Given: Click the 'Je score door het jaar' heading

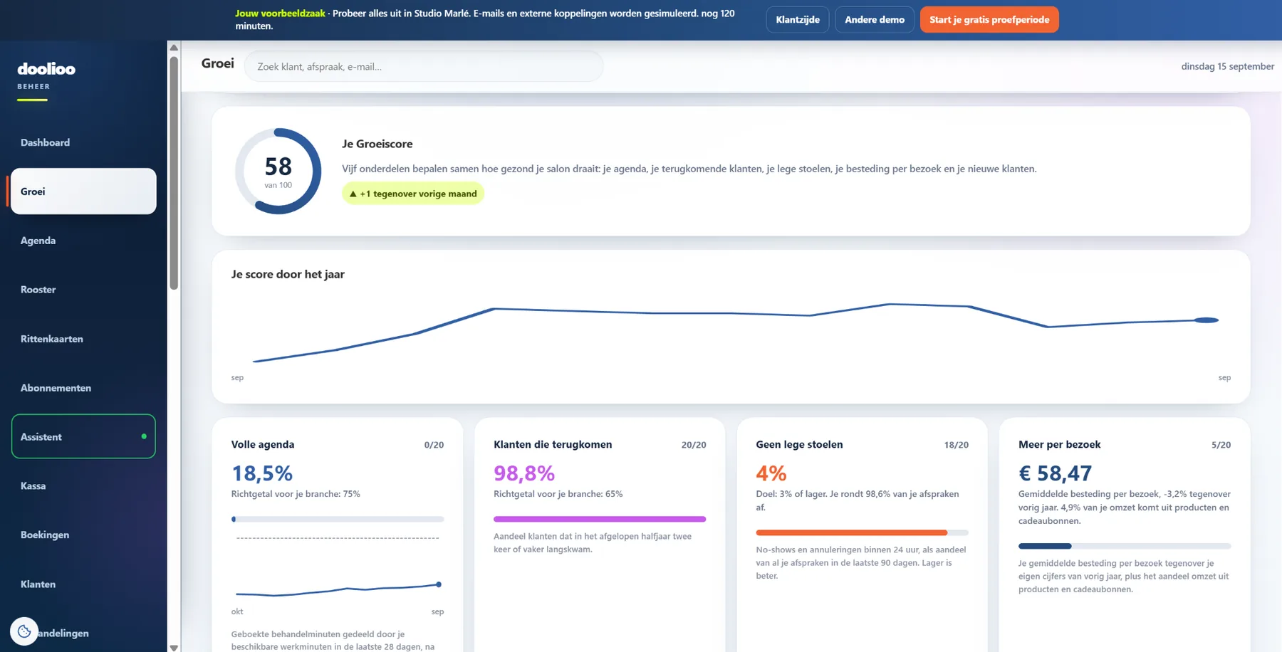Looking at the screenshot, I should [288, 274].
